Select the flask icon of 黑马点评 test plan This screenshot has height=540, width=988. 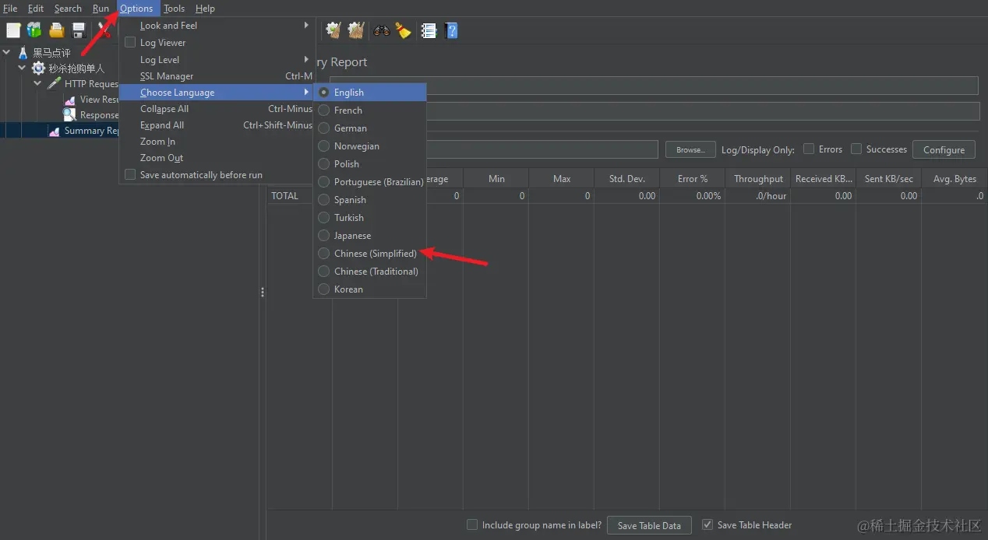point(23,52)
